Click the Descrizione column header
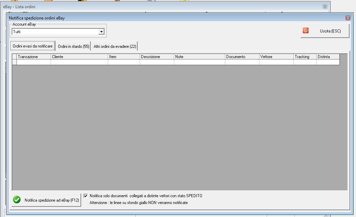 157,57
